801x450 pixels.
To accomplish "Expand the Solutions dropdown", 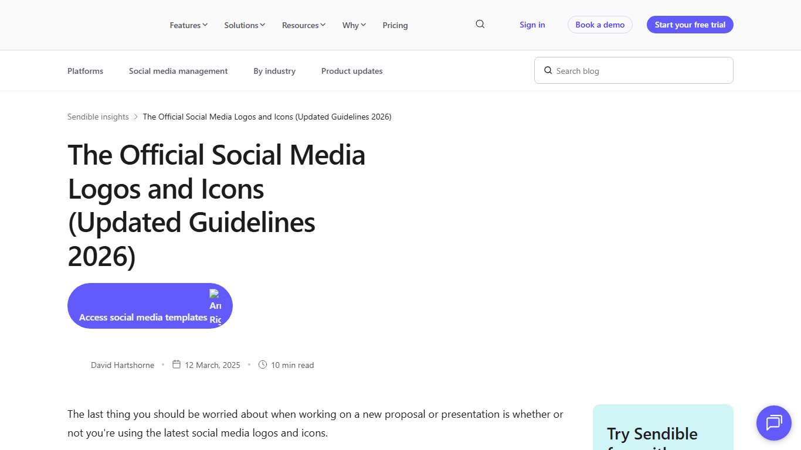I will [x=244, y=25].
